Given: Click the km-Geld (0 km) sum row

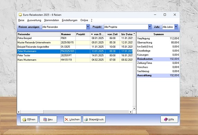Looking at the screenshot, I should coord(158,47).
